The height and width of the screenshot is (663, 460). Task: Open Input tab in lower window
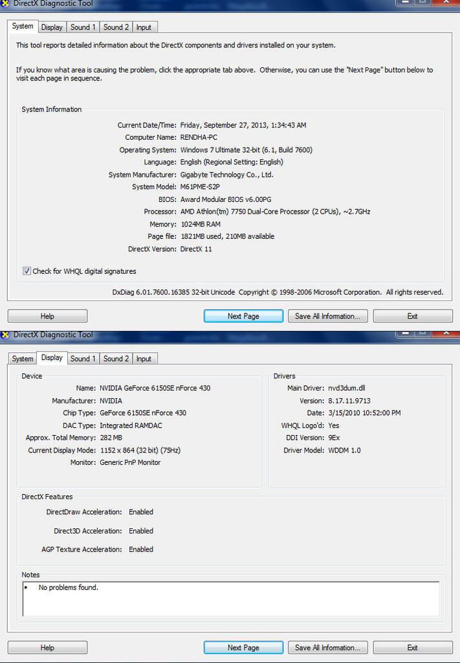click(144, 359)
